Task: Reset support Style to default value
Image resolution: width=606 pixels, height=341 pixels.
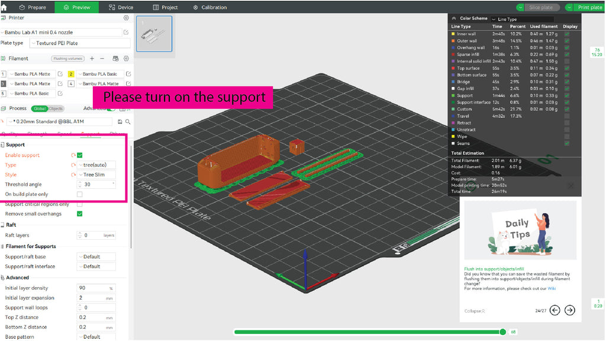Action: tap(73, 175)
